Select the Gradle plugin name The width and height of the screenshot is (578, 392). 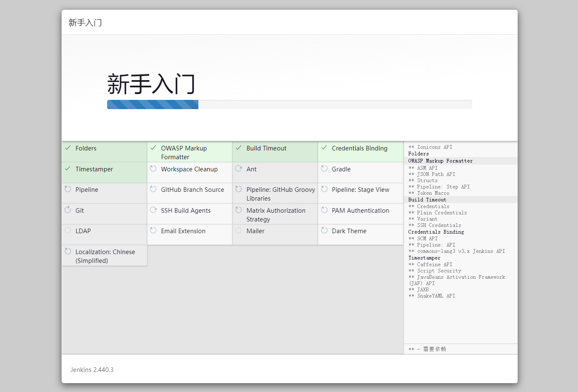coord(341,169)
